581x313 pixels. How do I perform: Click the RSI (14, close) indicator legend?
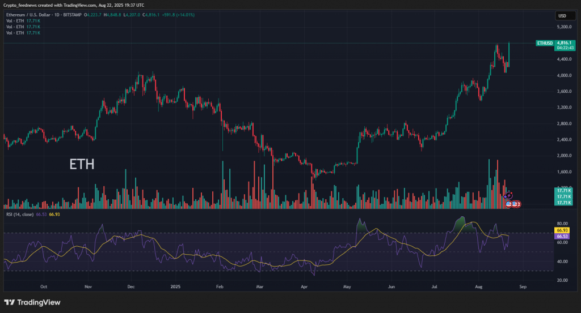click(x=20, y=215)
